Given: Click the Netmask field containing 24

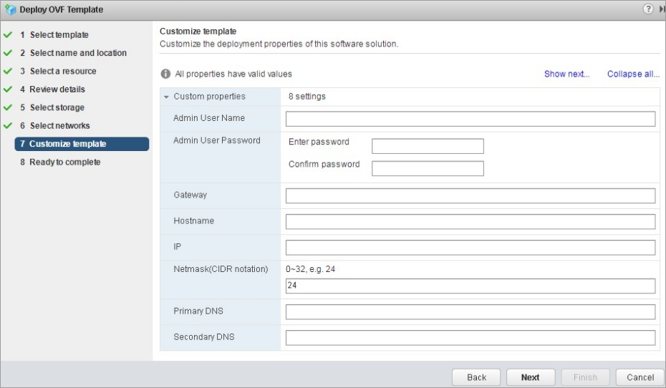Looking at the screenshot, I should click(470, 286).
